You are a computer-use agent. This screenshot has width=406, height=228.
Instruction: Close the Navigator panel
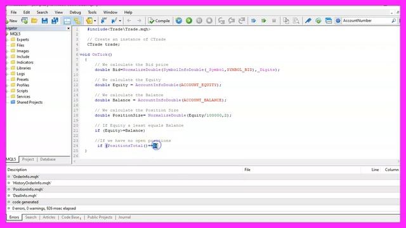(x=69, y=28)
